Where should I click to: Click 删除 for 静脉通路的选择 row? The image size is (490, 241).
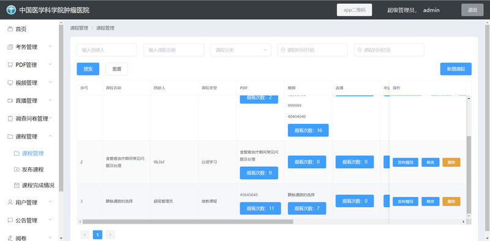pos(451,202)
